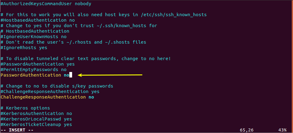Click the 43% file position indicator
This screenshot has width=293, height=133.
point(282,130)
